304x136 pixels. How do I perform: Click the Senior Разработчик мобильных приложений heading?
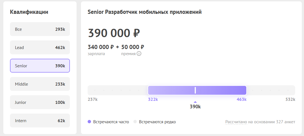tap(145, 12)
